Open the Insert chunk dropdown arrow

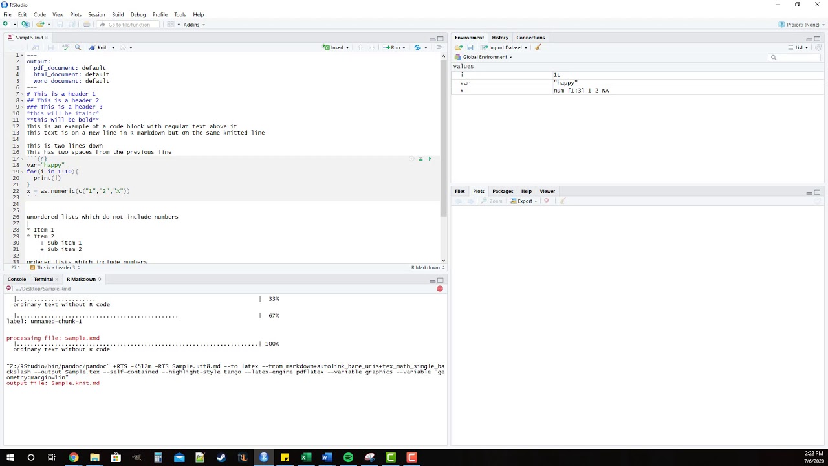coord(347,47)
